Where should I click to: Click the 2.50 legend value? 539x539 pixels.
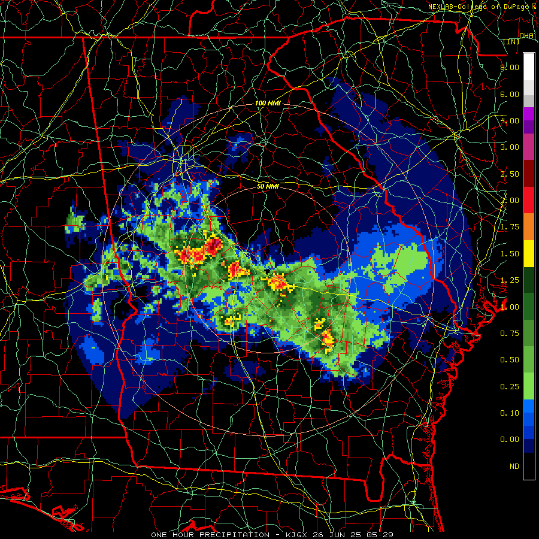tap(510, 174)
